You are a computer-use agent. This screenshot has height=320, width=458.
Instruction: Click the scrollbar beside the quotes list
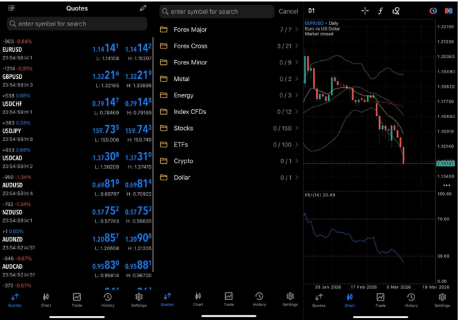pyautogui.click(x=153, y=154)
